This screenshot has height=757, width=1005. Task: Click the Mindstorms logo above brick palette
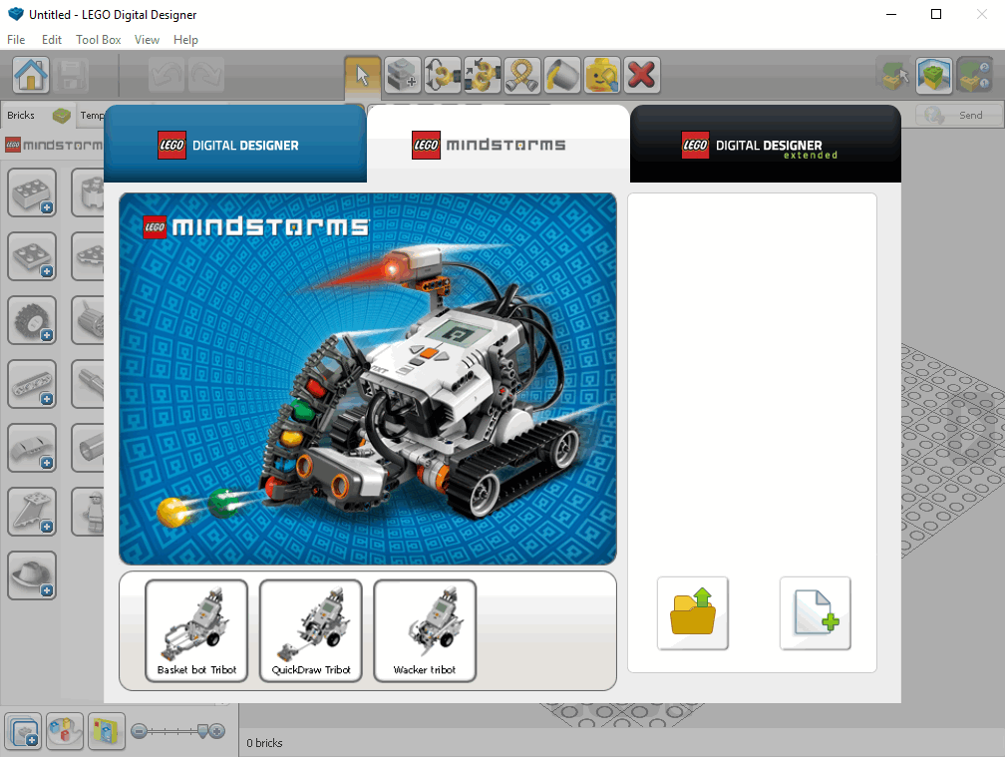(x=54, y=145)
